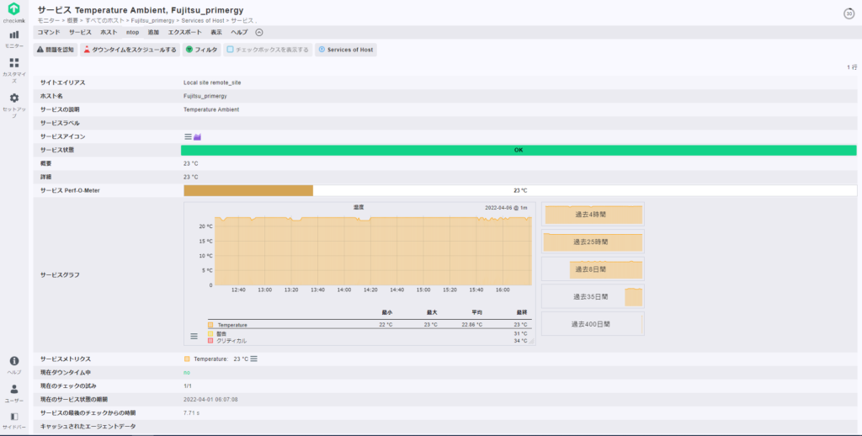Open the コマンド menu

point(49,33)
